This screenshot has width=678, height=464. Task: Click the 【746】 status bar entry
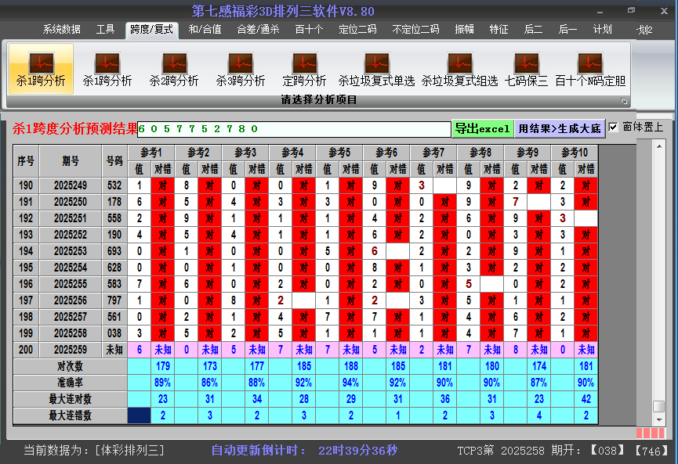coord(651,451)
